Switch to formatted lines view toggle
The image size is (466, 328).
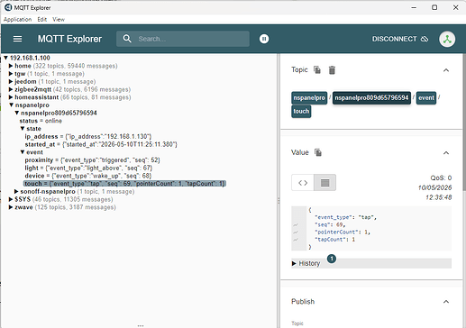(324, 183)
